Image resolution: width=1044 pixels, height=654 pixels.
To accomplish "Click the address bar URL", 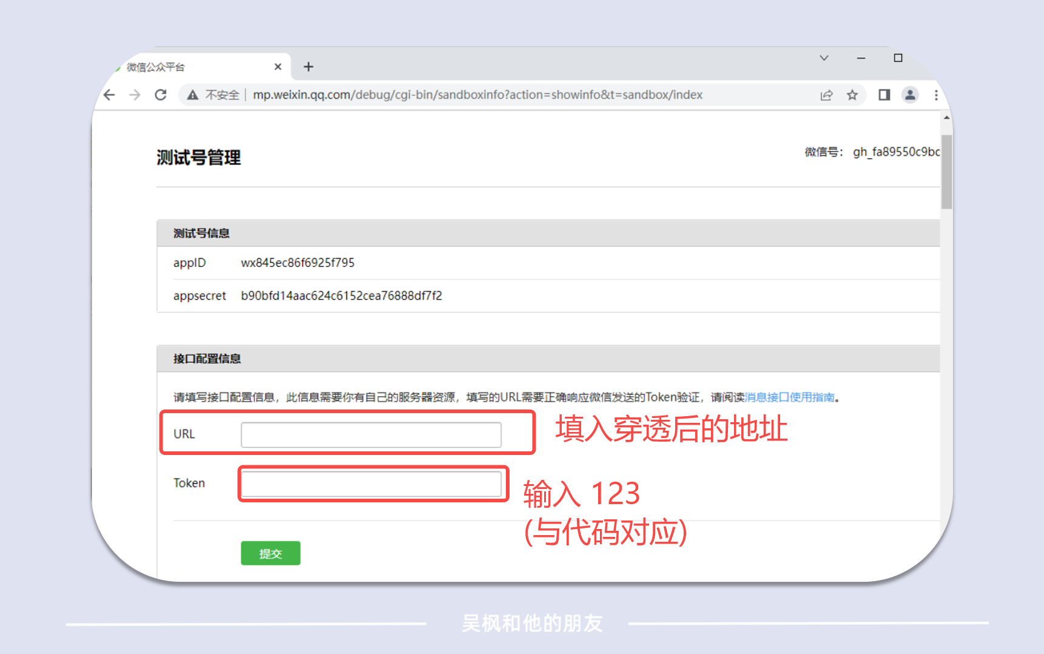I will (477, 95).
